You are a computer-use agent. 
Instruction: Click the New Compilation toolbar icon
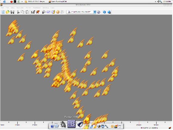click(3, 12)
